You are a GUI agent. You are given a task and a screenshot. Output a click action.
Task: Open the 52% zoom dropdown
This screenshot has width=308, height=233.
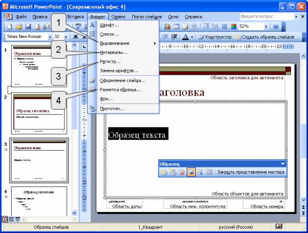[266, 26]
